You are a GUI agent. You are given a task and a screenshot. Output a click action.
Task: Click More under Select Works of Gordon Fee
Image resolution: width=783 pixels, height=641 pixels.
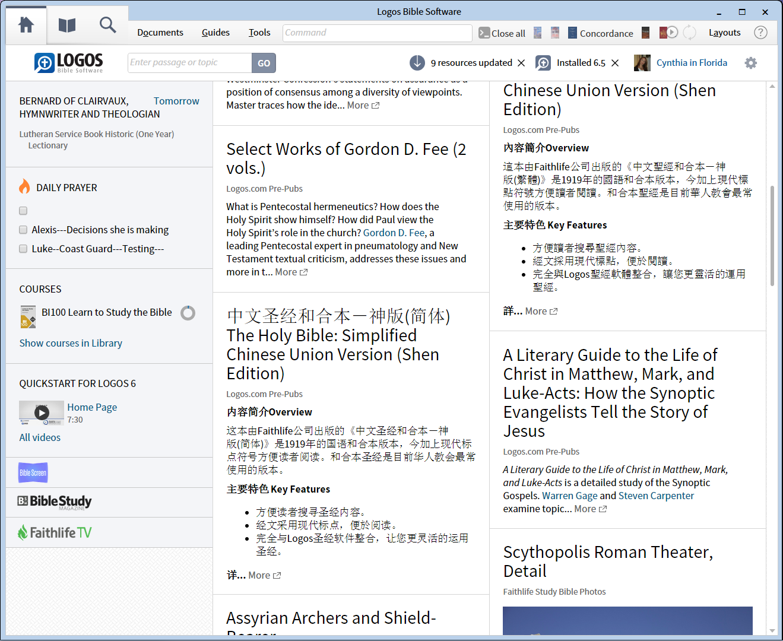pyautogui.click(x=291, y=272)
